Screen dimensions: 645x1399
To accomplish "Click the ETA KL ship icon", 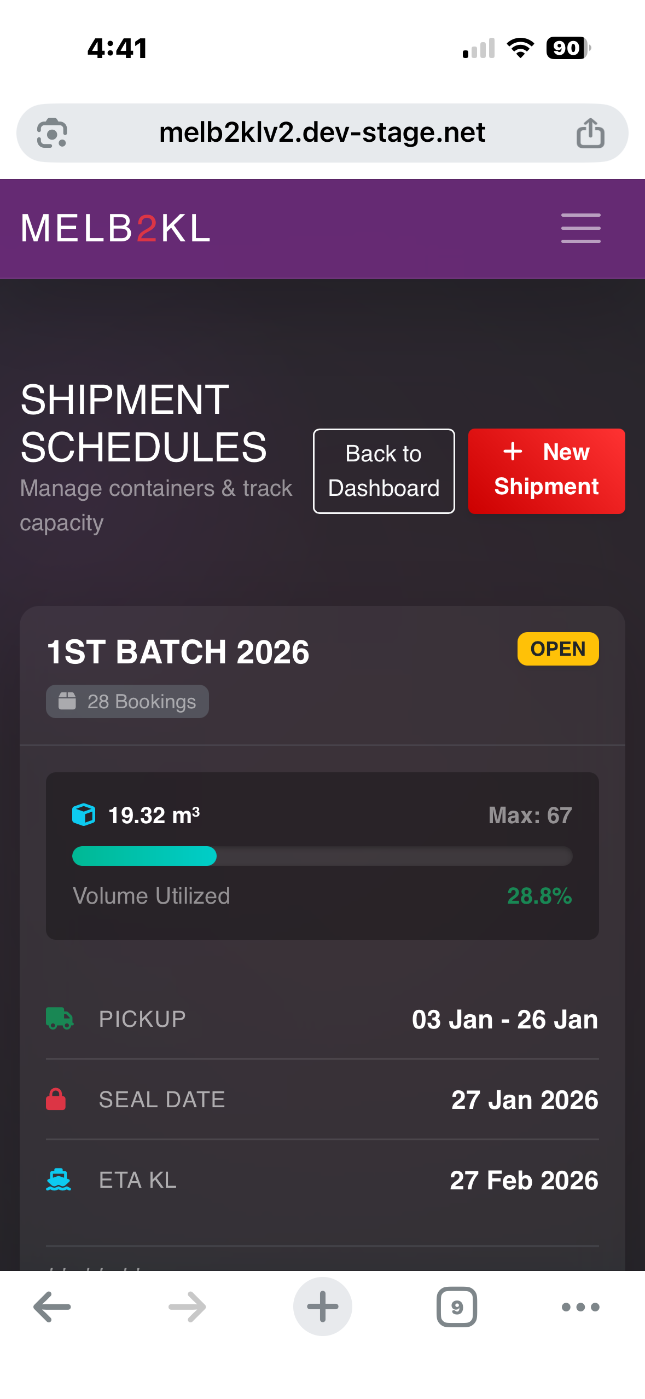I will 59,1180.
